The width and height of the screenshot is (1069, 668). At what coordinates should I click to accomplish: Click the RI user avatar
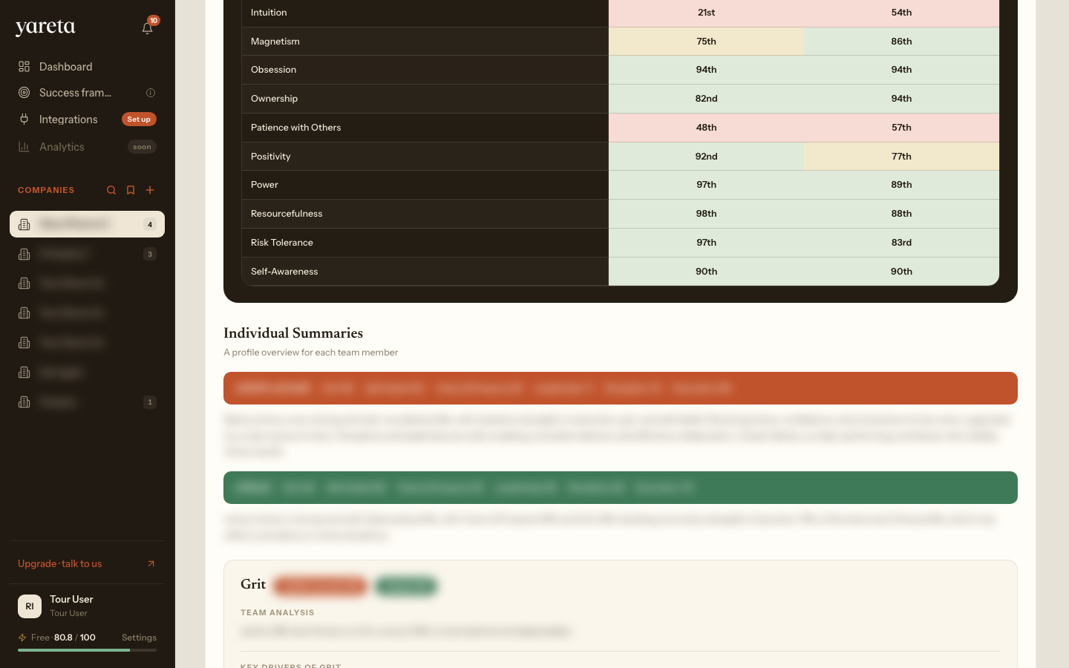30,606
